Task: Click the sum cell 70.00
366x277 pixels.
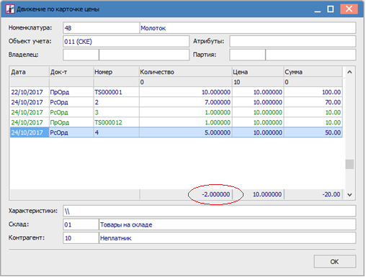Action: tap(313, 102)
